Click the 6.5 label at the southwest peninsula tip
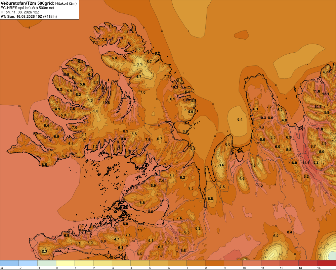 (44, 165)
